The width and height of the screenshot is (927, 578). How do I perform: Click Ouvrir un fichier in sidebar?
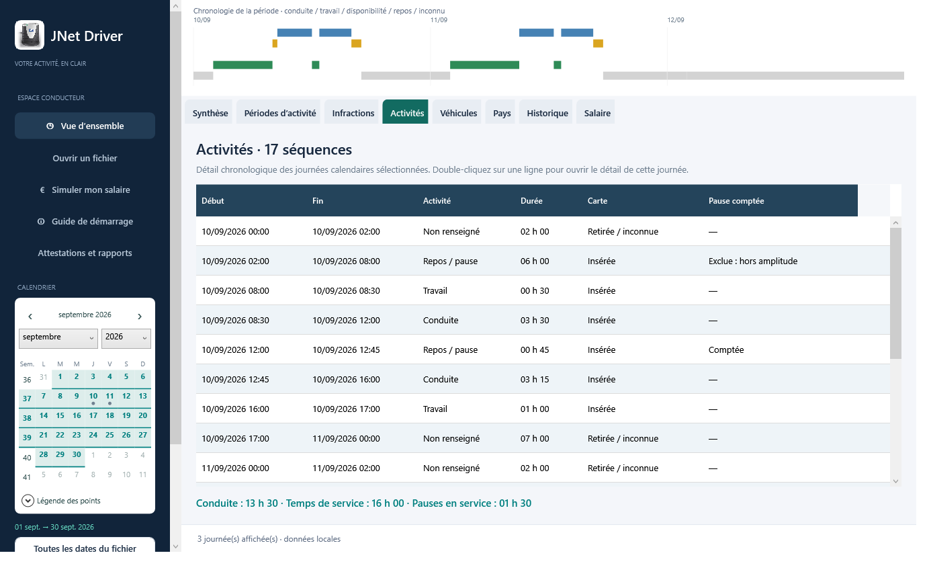point(85,159)
